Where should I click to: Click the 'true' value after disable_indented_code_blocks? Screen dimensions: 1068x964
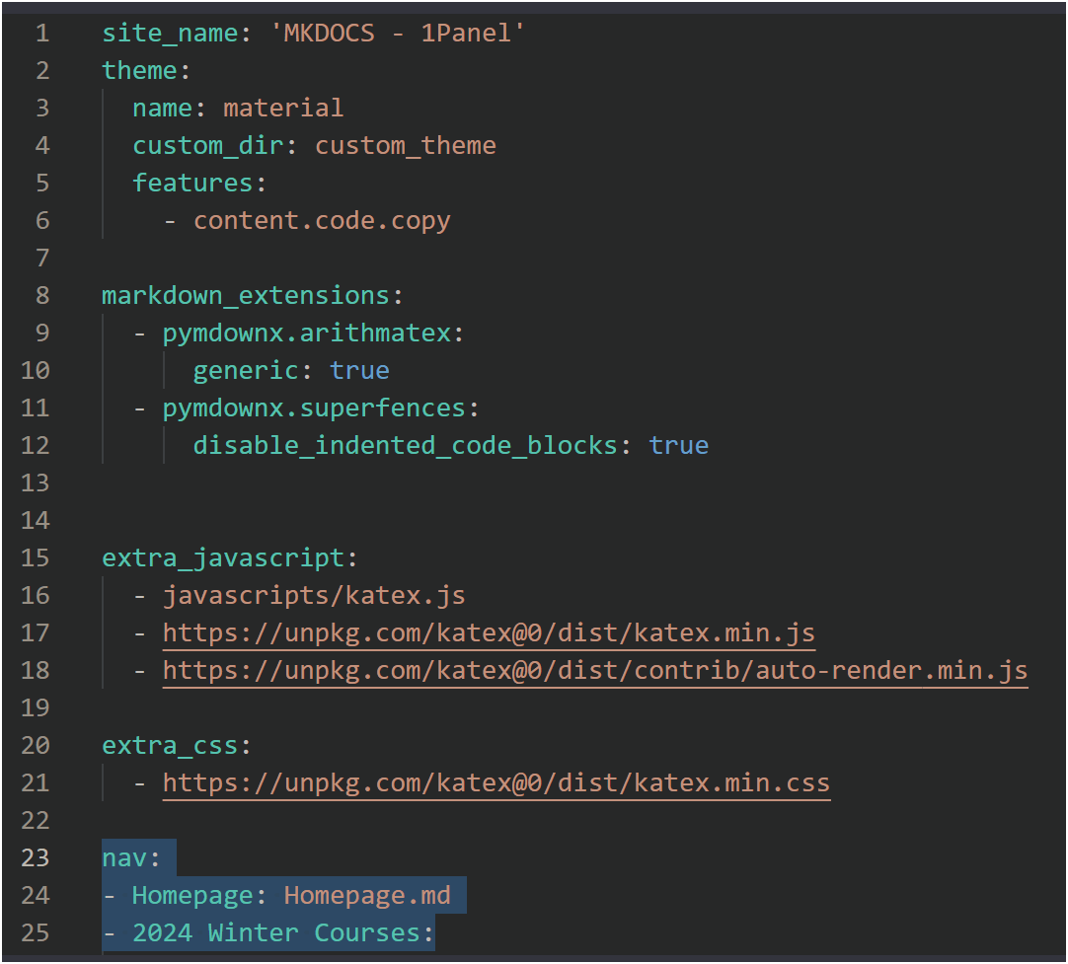(x=678, y=445)
